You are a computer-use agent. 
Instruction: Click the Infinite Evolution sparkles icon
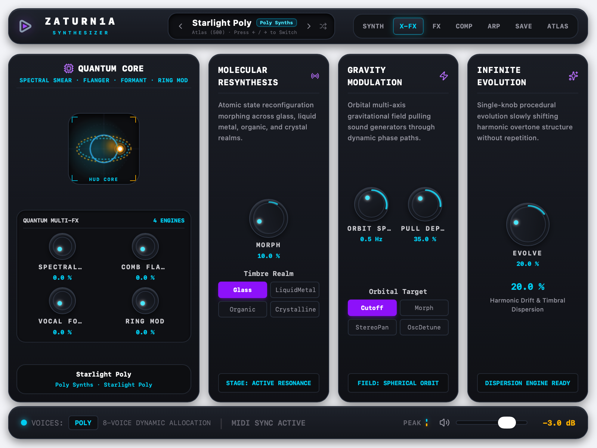[x=573, y=76]
